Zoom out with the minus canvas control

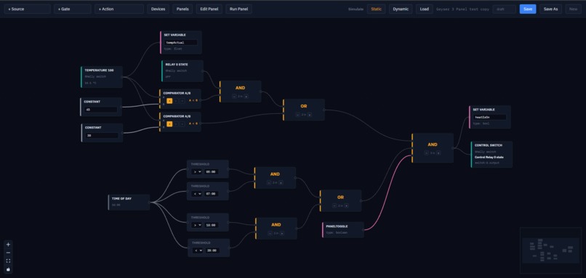pos(8,253)
